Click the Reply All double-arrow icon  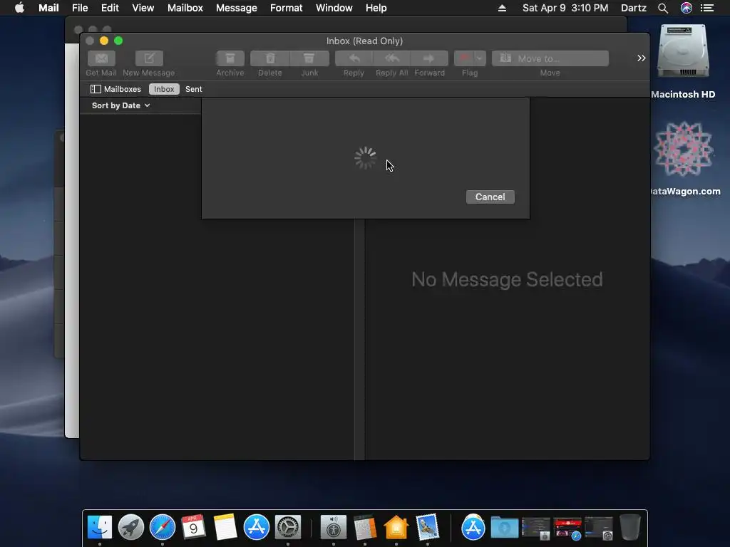point(392,58)
